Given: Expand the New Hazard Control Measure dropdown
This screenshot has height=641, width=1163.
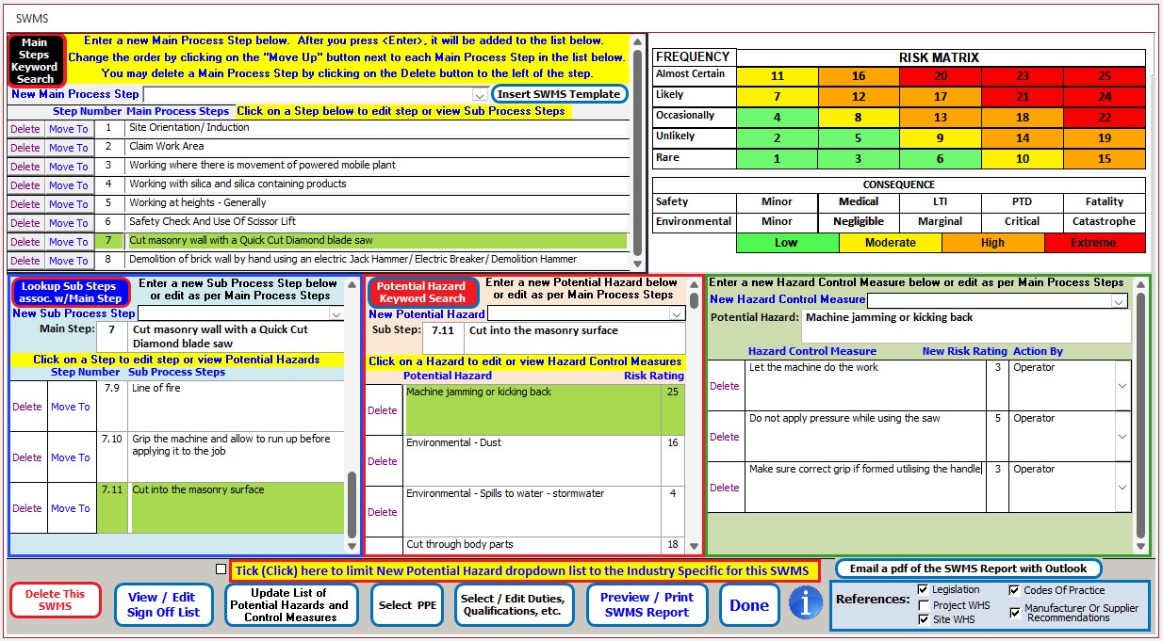Looking at the screenshot, I should tap(1118, 300).
